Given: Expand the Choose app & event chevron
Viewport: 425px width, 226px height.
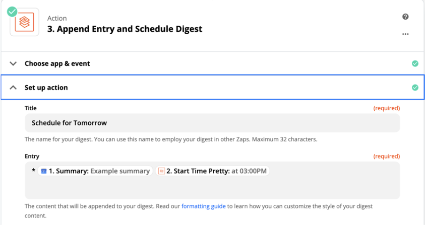Looking at the screenshot, I should [14, 64].
